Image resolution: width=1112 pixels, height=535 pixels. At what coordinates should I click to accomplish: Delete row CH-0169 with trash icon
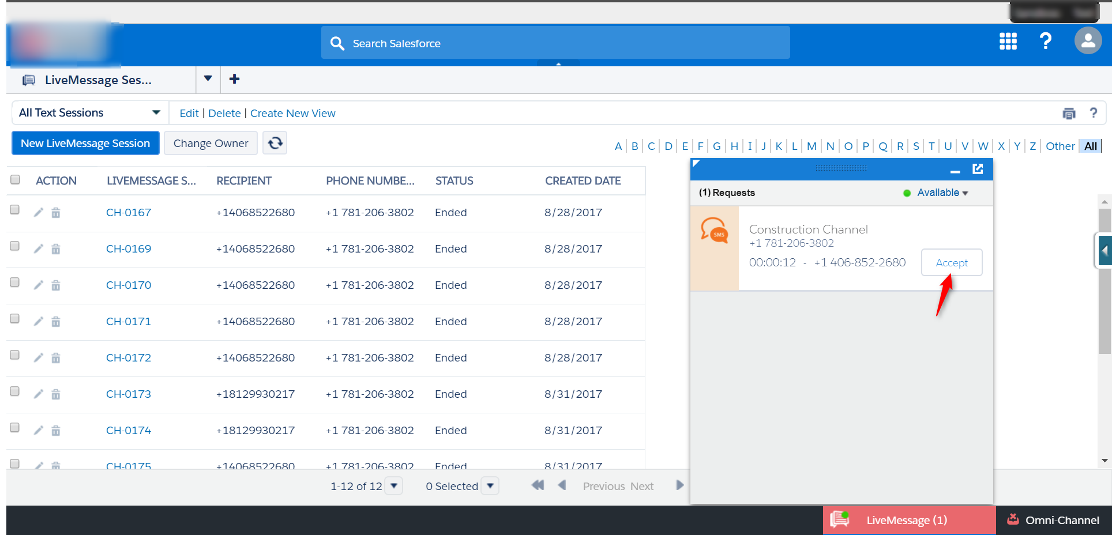coord(56,249)
